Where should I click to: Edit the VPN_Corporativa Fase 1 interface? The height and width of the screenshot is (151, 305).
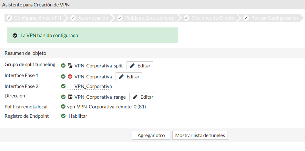pos(129,77)
